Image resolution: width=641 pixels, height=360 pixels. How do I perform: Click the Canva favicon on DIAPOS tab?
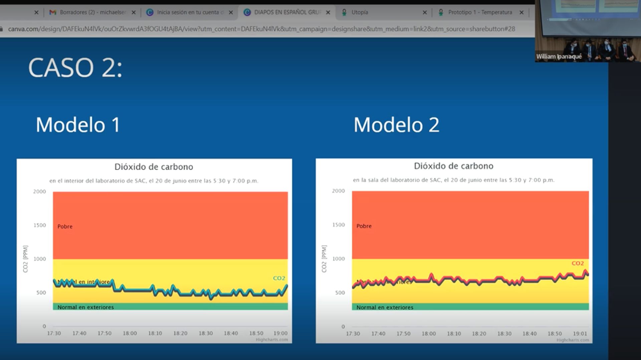pyautogui.click(x=247, y=12)
